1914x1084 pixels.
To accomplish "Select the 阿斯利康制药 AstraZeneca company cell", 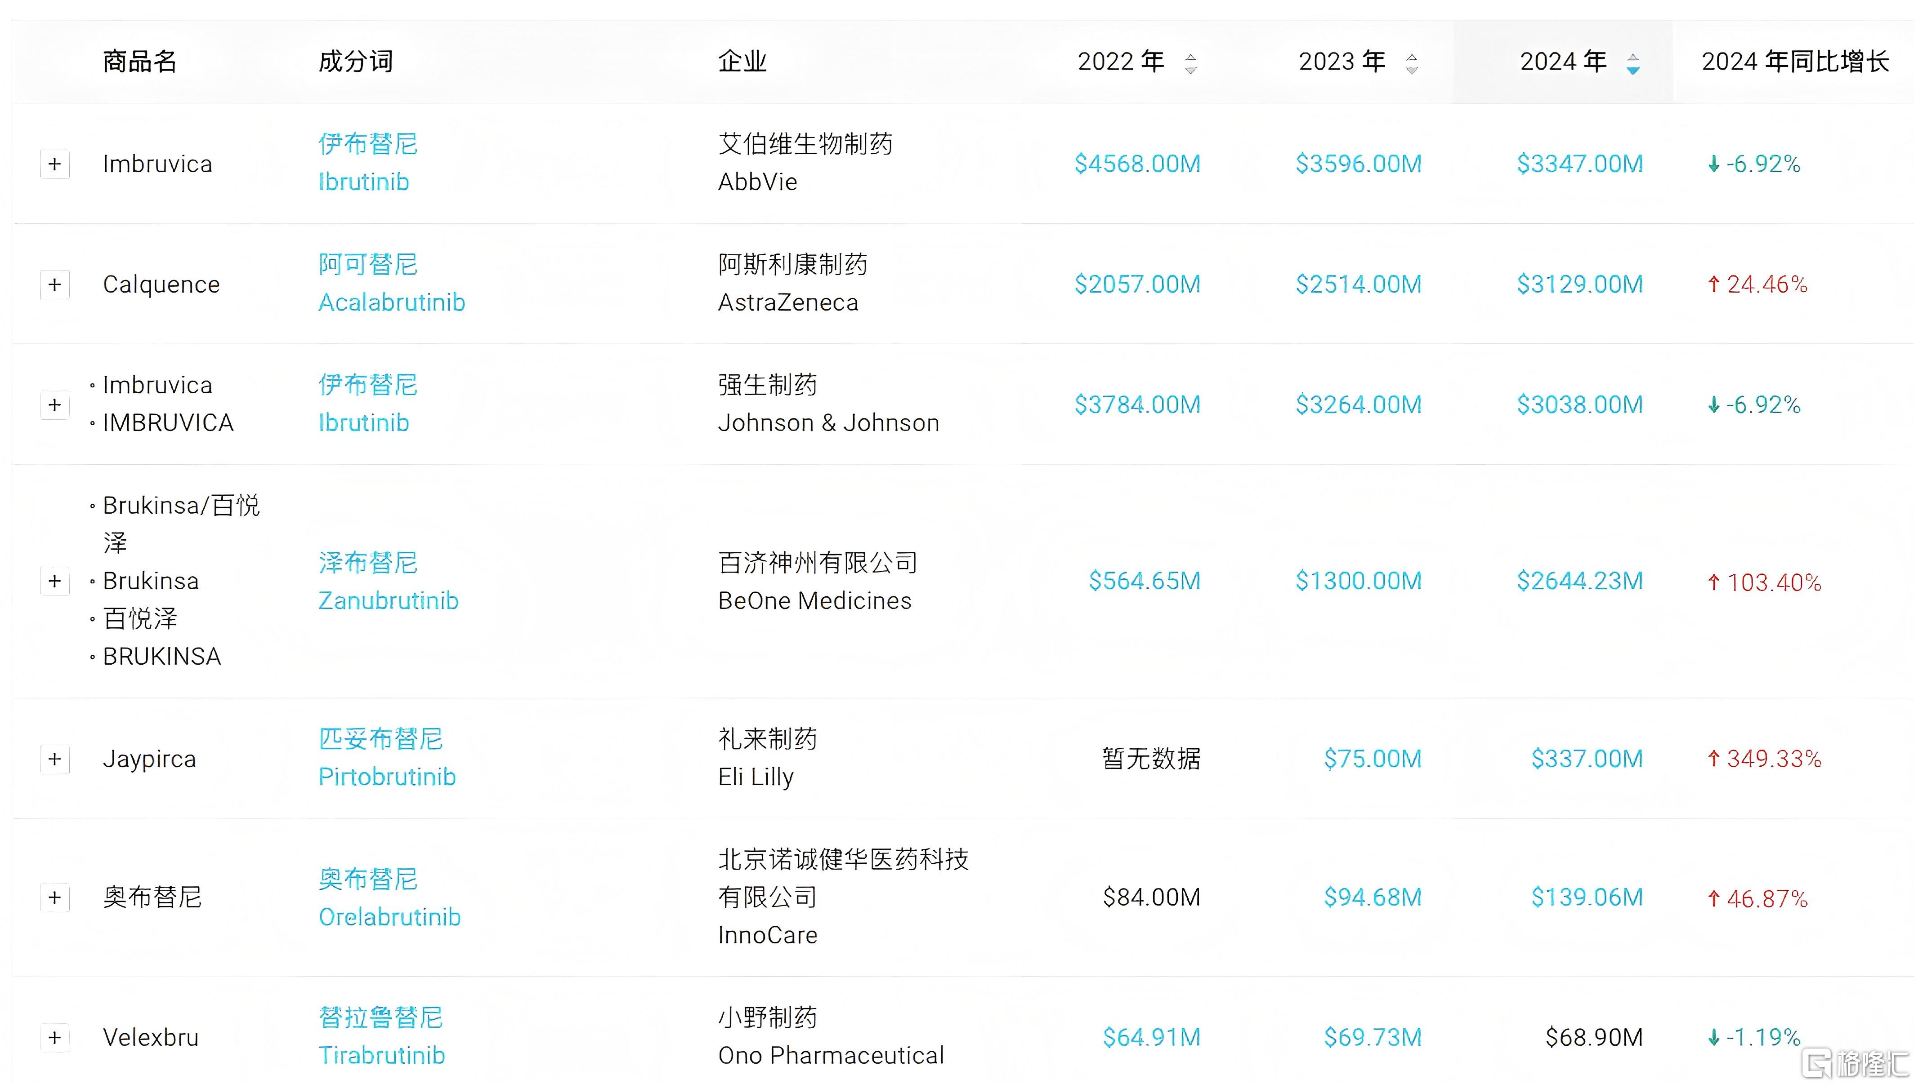I will click(x=792, y=283).
